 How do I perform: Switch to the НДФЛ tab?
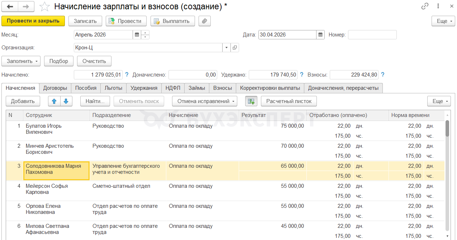tap(173, 88)
